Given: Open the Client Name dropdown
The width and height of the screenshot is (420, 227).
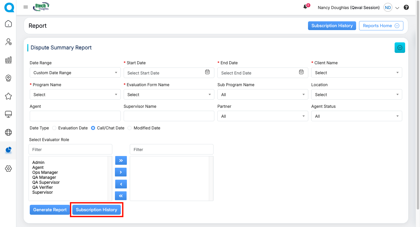Looking at the screenshot, I should [x=356, y=73].
